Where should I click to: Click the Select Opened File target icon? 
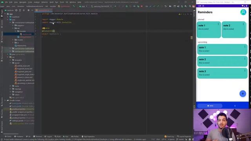(16, 10)
